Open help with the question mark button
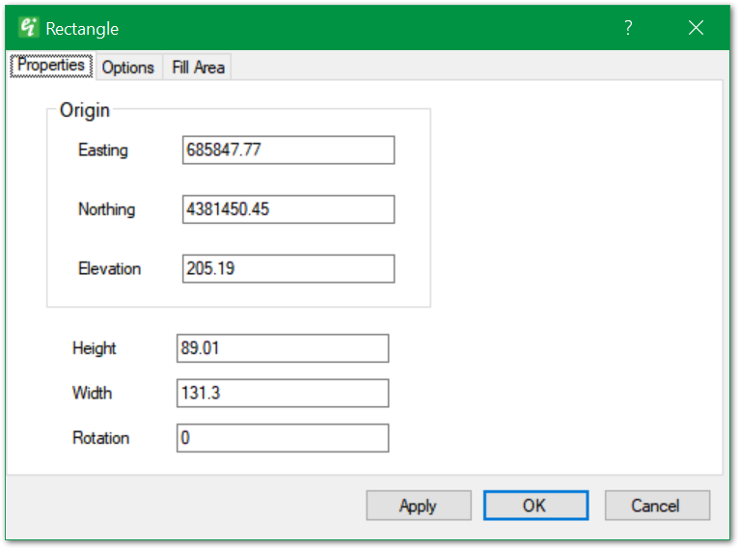This screenshot has height=549, width=739. 628,28
